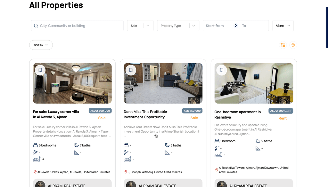The image size is (328, 187).
Task: Click the search magnifier icon
Action: coord(36,26)
